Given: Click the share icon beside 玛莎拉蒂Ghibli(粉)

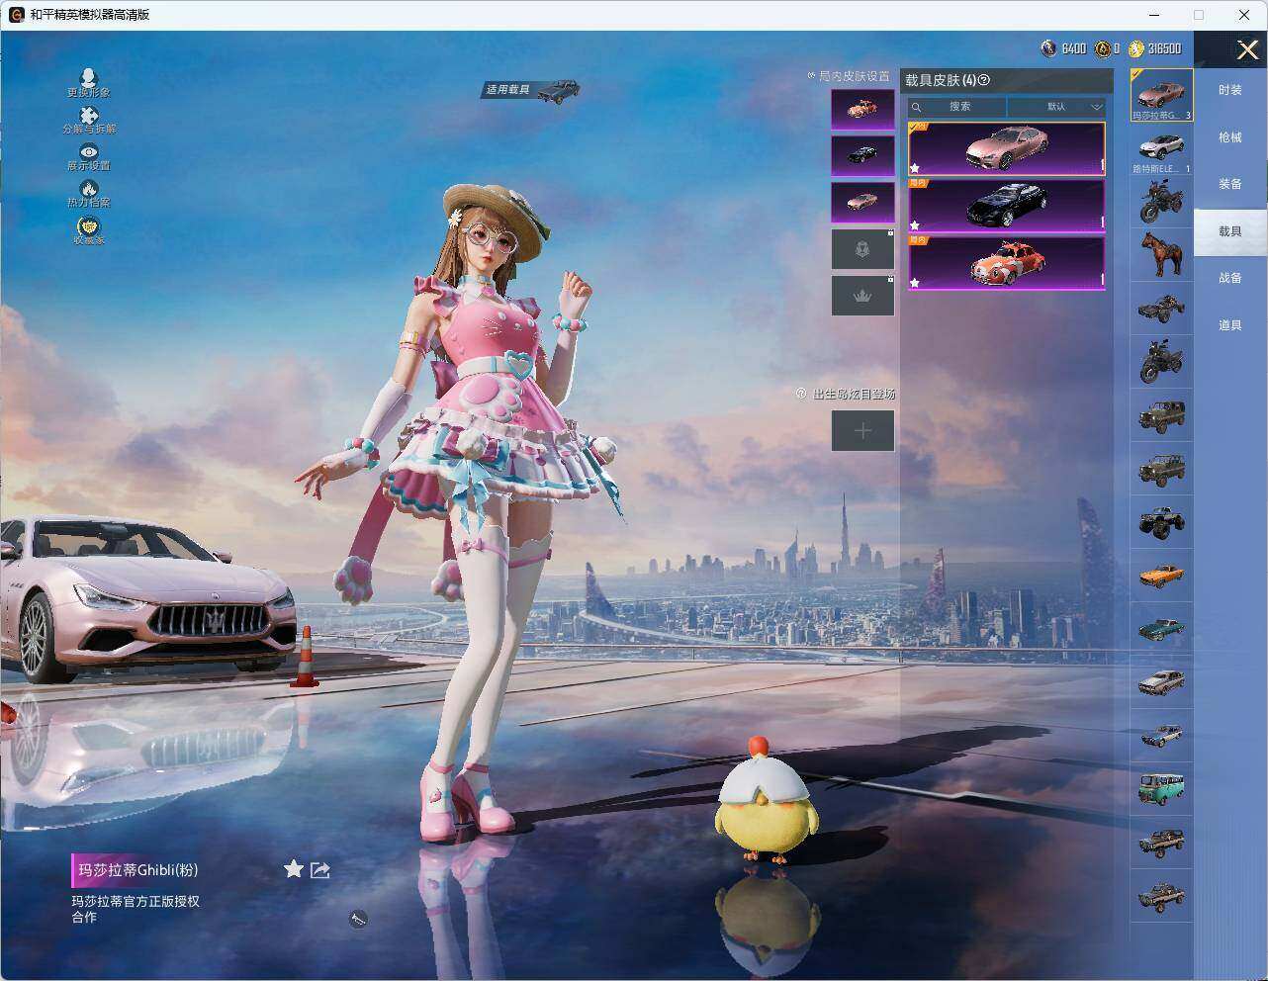Looking at the screenshot, I should 319,870.
